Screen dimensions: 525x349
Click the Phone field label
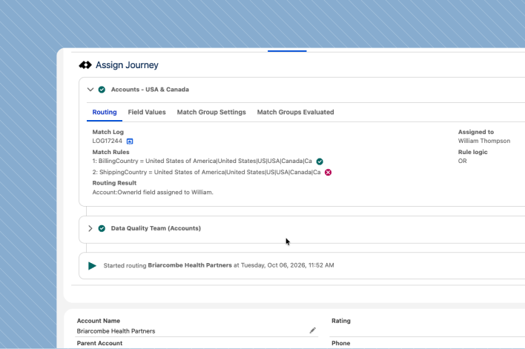341,343
